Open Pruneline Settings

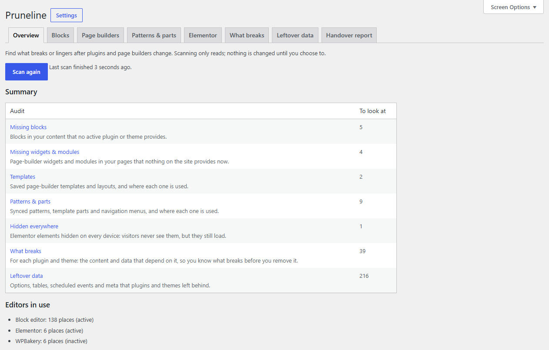(67, 15)
